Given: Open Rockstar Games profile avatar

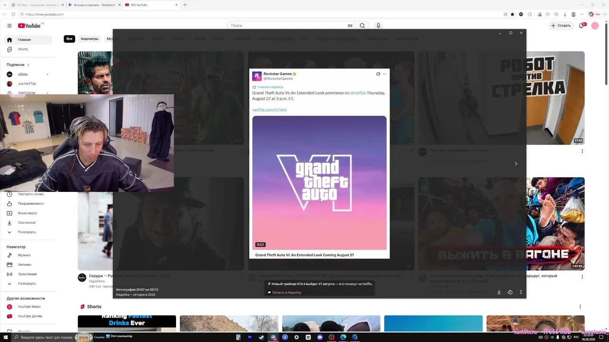Looking at the screenshot, I should [257, 76].
